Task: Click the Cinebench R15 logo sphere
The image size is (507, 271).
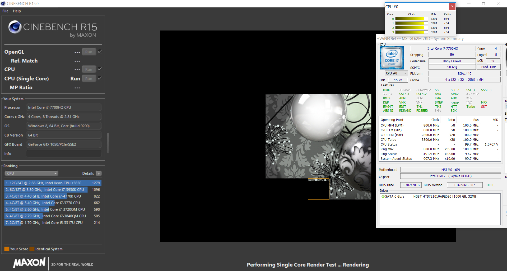Action: (15, 27)
